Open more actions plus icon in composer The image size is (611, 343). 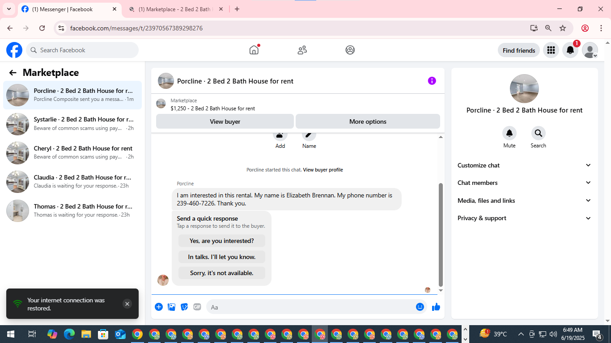[x=159, y=307]
